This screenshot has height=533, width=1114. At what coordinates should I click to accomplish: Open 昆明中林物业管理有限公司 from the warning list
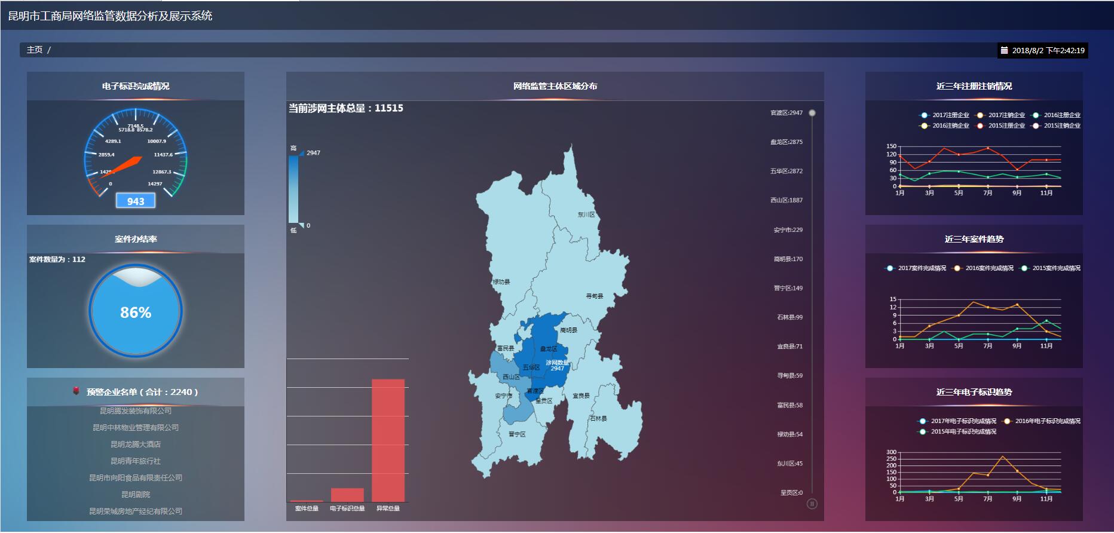(x=136, y=428)
